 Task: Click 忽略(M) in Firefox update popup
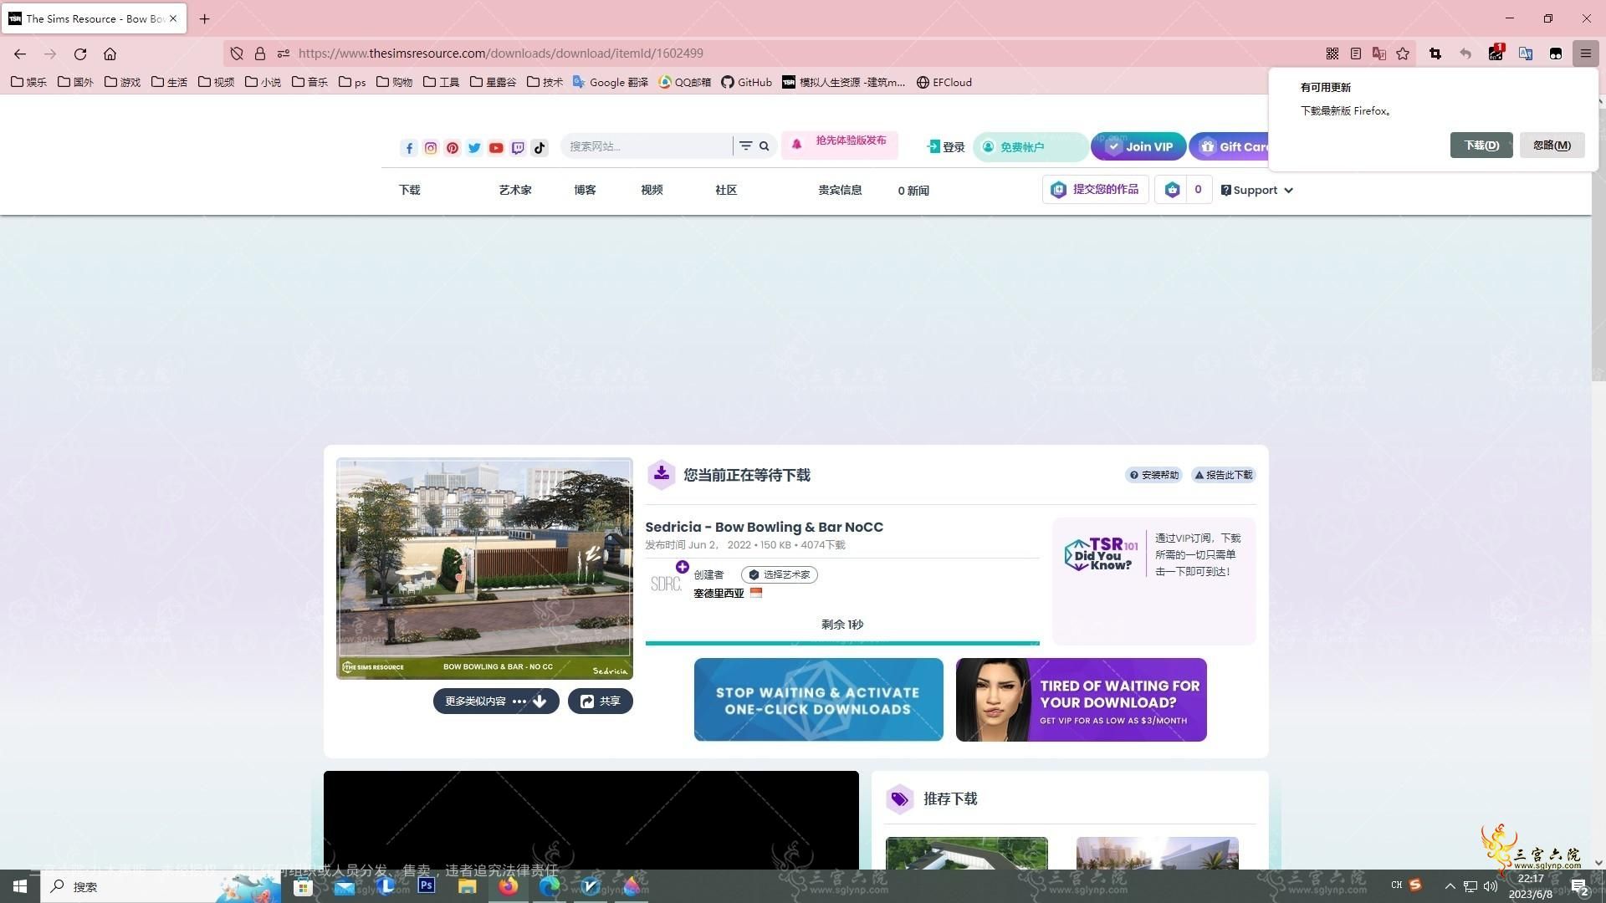1552,145
